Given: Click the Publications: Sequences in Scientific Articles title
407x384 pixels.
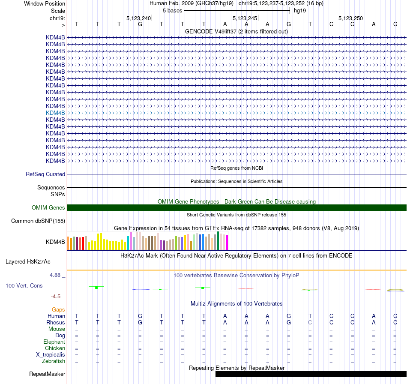Looking at the screenshot, I should click(236, 181).
